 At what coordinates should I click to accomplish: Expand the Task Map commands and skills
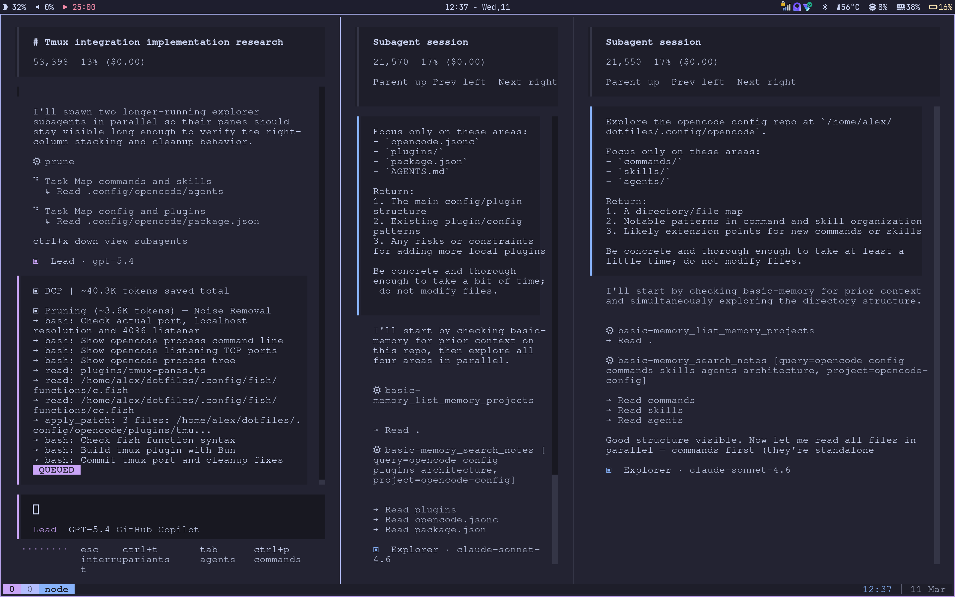pos(128,181)
